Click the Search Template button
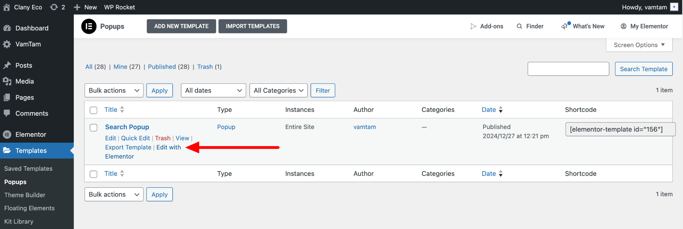The height and width of the screenshot is (229, 683). click(x=644, y=69)
